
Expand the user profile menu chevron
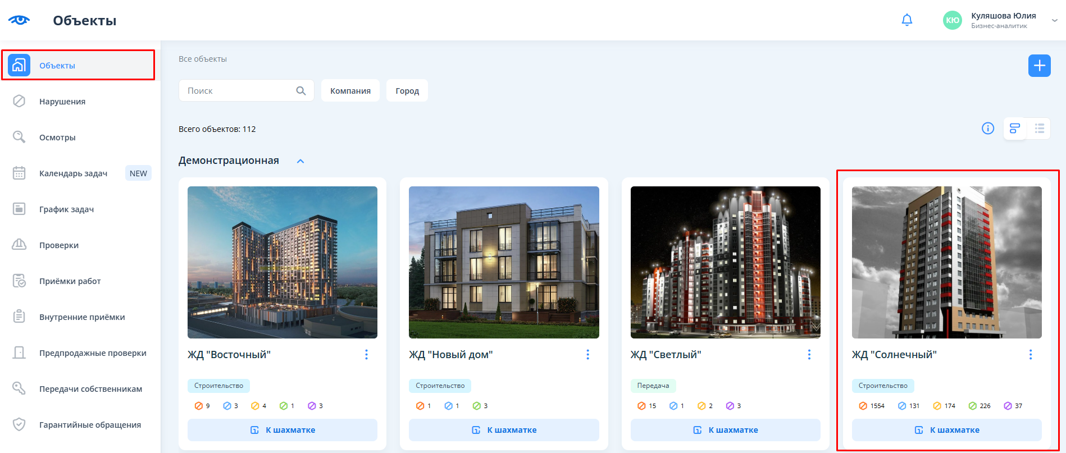[x=1054, y=20]
